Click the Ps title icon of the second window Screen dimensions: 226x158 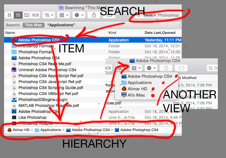(132, 61)
